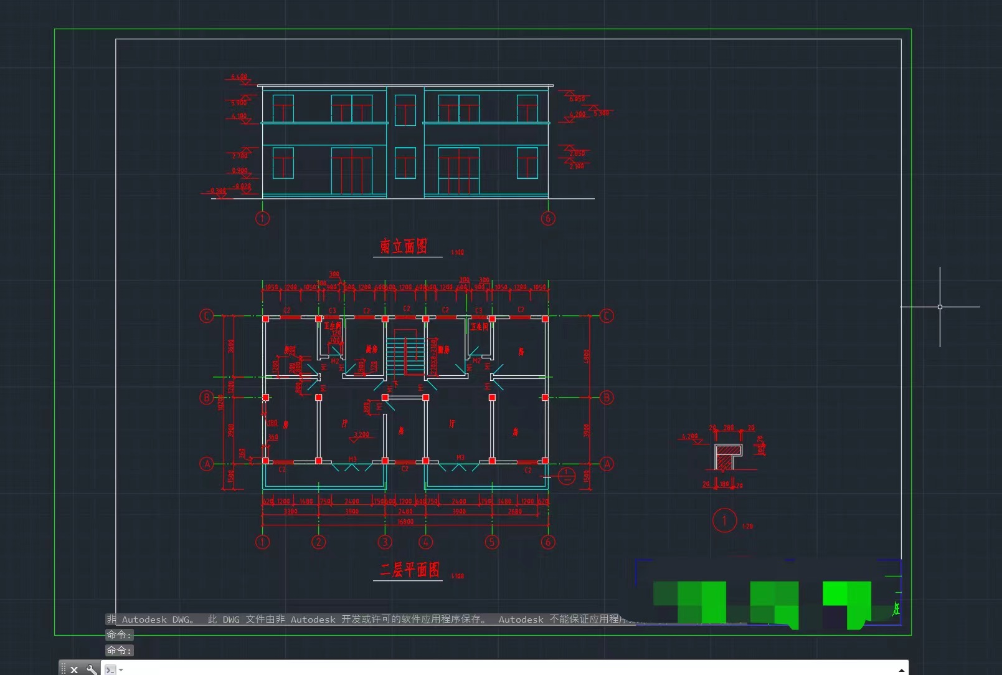Pick detail bubble 1 beside 1:20 scale
The width and height of the screenshot is (1002, 675).
coord(724,520)
